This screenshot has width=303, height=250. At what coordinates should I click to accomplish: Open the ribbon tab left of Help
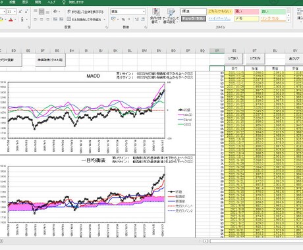pos(38,2)
